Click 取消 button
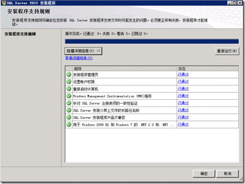Screen dimensions: 245x184 click(x=228, y=173)
